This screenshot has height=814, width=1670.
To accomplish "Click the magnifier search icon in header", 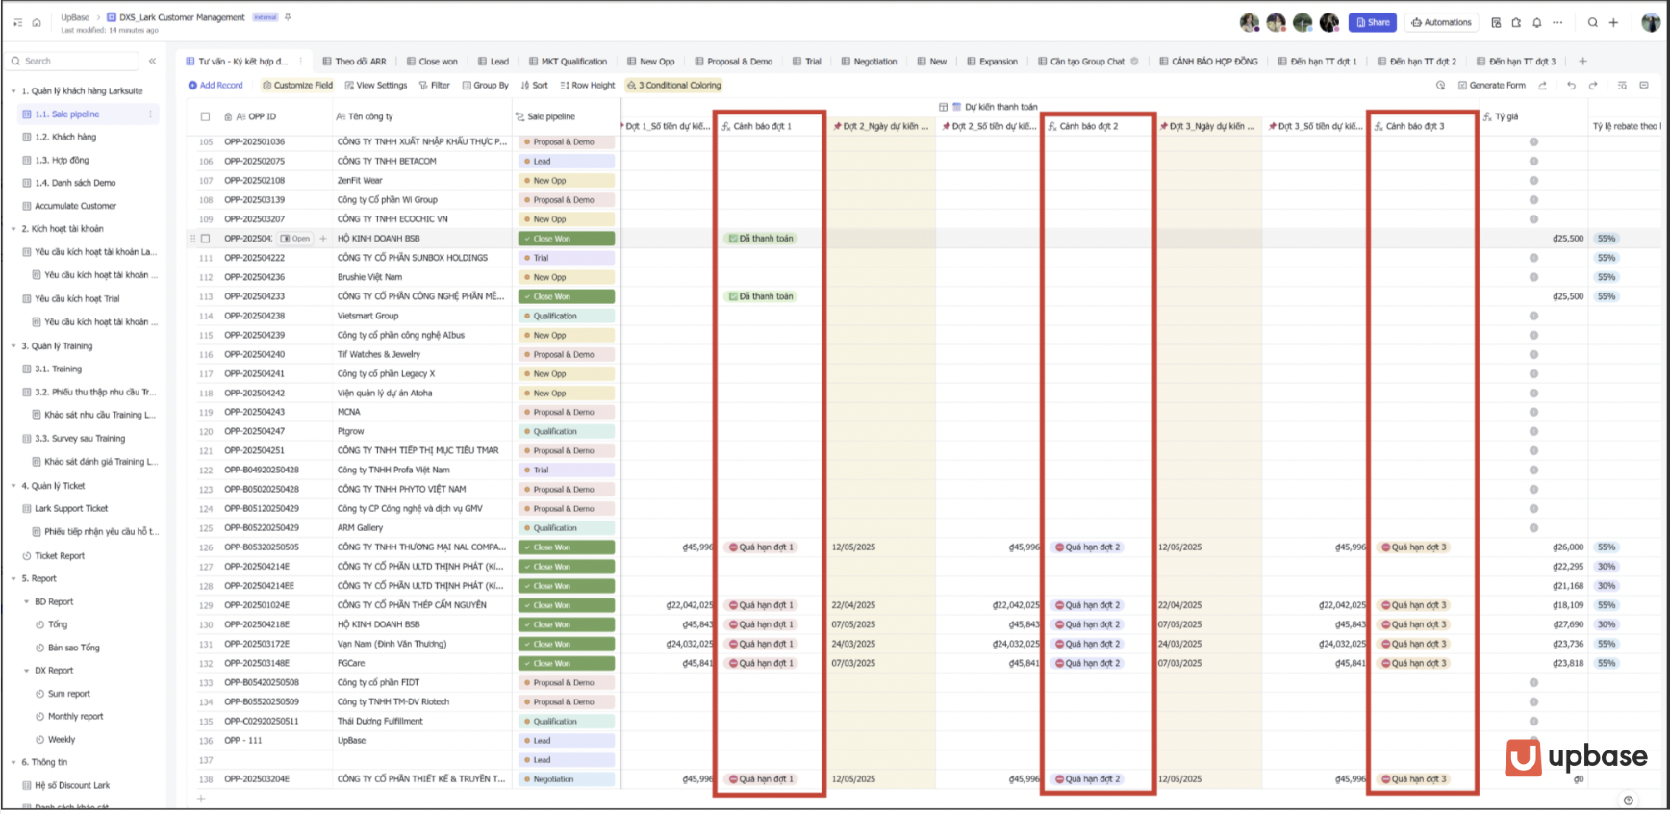I will click(x=1593, y=22).
